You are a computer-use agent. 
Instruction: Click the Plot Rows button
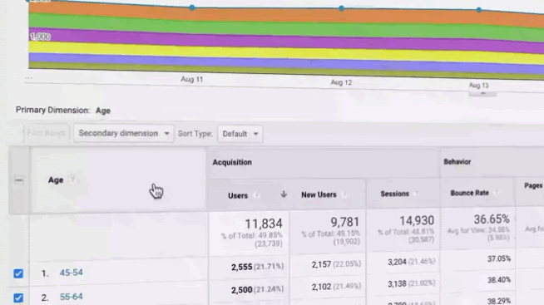pyautogui.click(x=47, y=133)
